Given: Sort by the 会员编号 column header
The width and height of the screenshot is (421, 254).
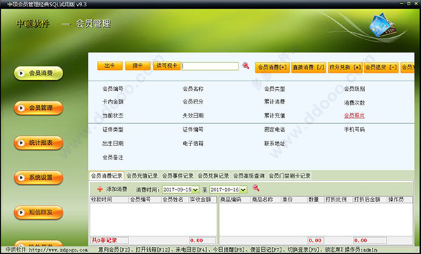Looking at the screenshot, I should (145, 199).
